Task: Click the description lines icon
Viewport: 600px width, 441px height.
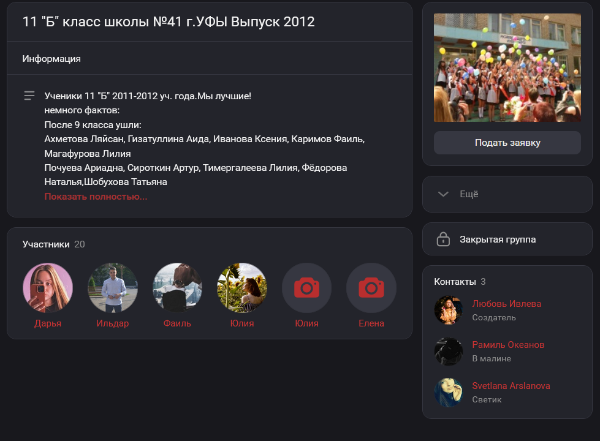Action: 29,96
